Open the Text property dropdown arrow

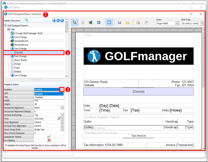pos(62,119)
